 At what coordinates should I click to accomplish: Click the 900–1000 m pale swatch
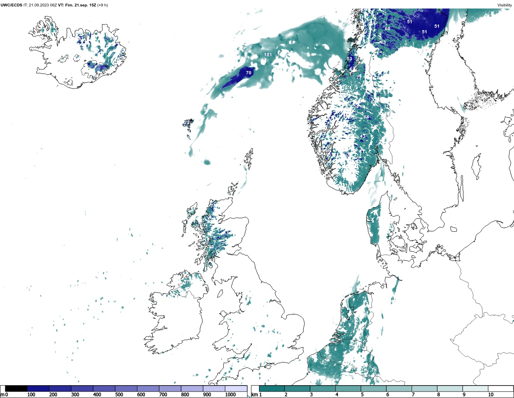214,388
